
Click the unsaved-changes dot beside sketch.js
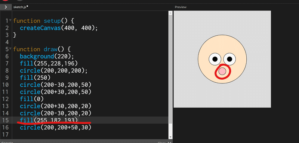pos(27,6)
